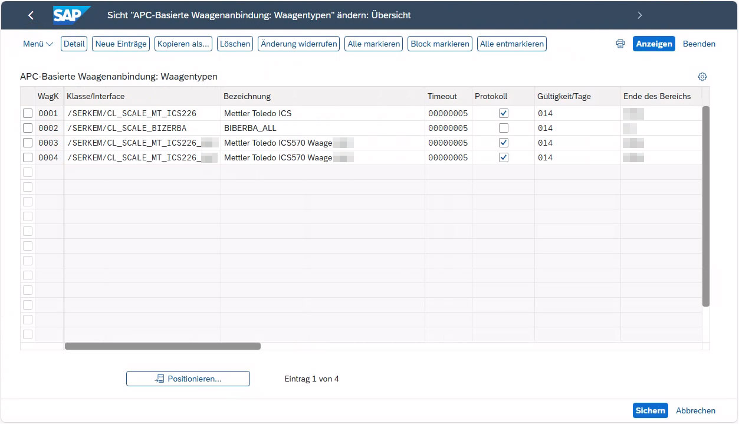Click horizontal scrollbar of the table
Screen dimensions: 739x424
click(x=163, y=346)
